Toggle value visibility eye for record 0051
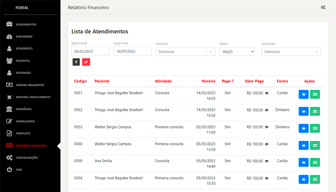Image resolution: width=336 pixels, height=192 pixels. tap(267, 93)
